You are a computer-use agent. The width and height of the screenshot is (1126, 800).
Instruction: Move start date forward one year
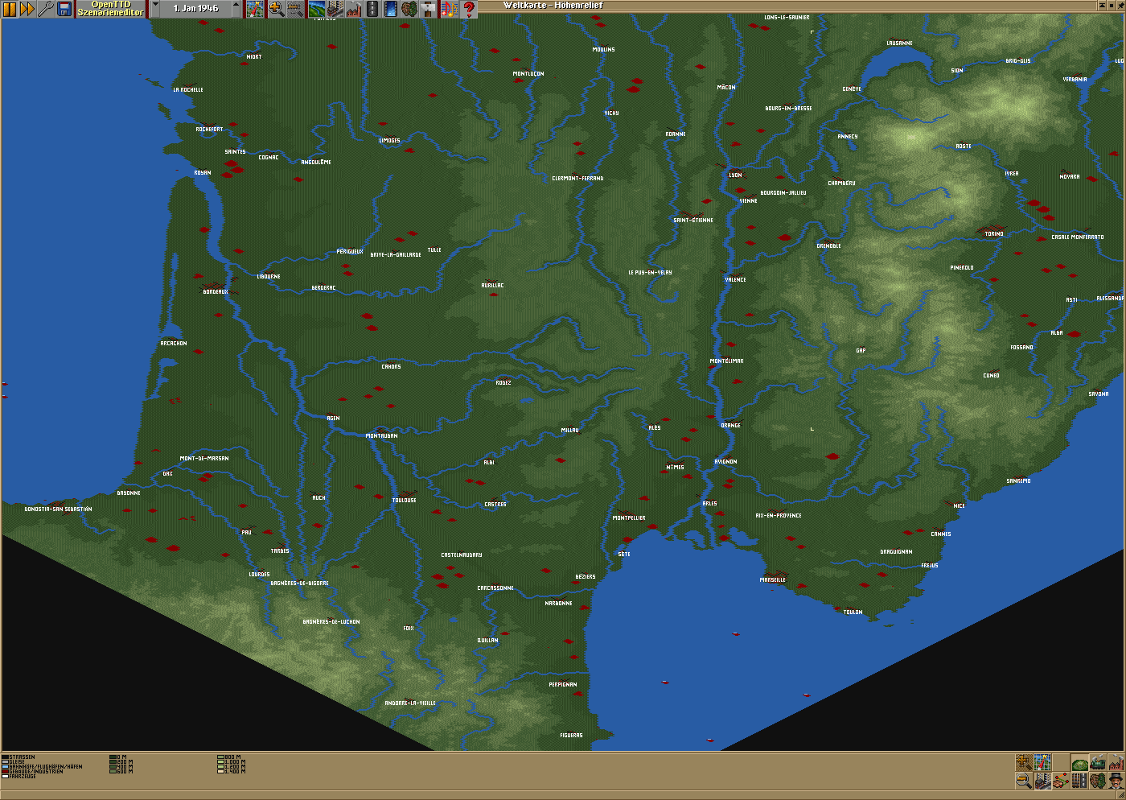pos(236,9)
